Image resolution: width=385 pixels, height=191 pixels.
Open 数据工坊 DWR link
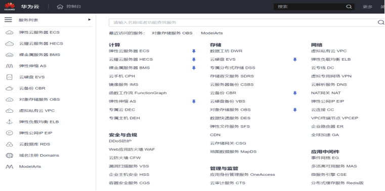click(x=226, y=51)
